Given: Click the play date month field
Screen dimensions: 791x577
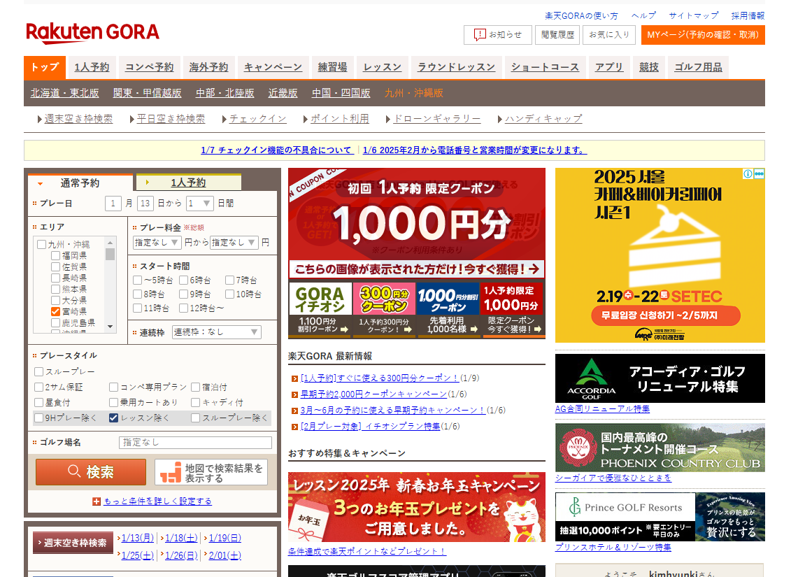Looking at the screenshot, I should click(113, 204).
